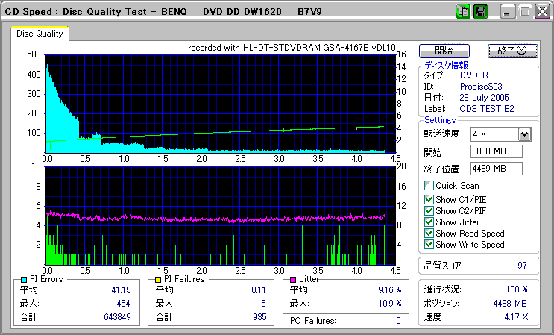Disable Show Jitter checkbox
This screenshot has height=335, width=554.
[x=429, y=222]
